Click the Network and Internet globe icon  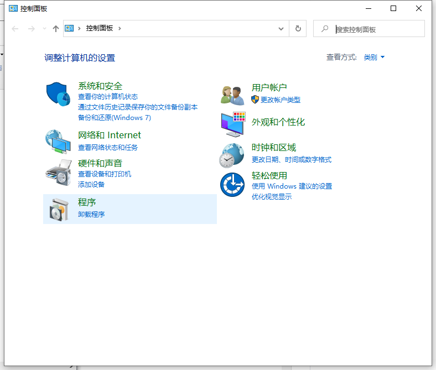coord(58,142)
